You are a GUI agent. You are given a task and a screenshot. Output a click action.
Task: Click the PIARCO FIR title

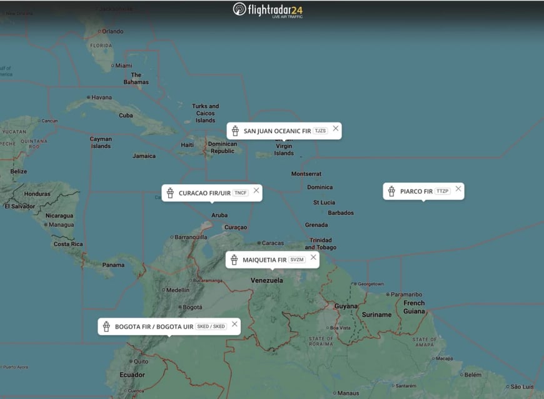tap(416, 191)
